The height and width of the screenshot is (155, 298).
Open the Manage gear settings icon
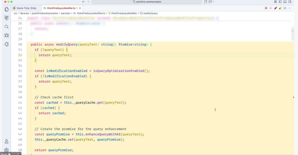tap(6, 150)
